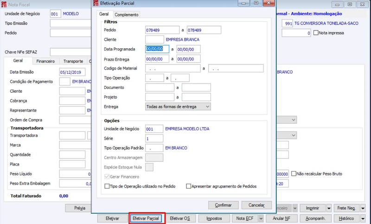Image resolution: width=371 pixels, height=224 pixels.
Task: Click the Cancelar button
Action: click(x=256, y=205)
